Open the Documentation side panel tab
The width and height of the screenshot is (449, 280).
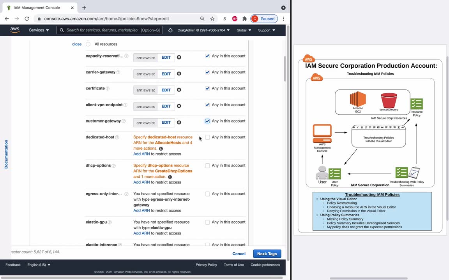[x=6, y=154]
